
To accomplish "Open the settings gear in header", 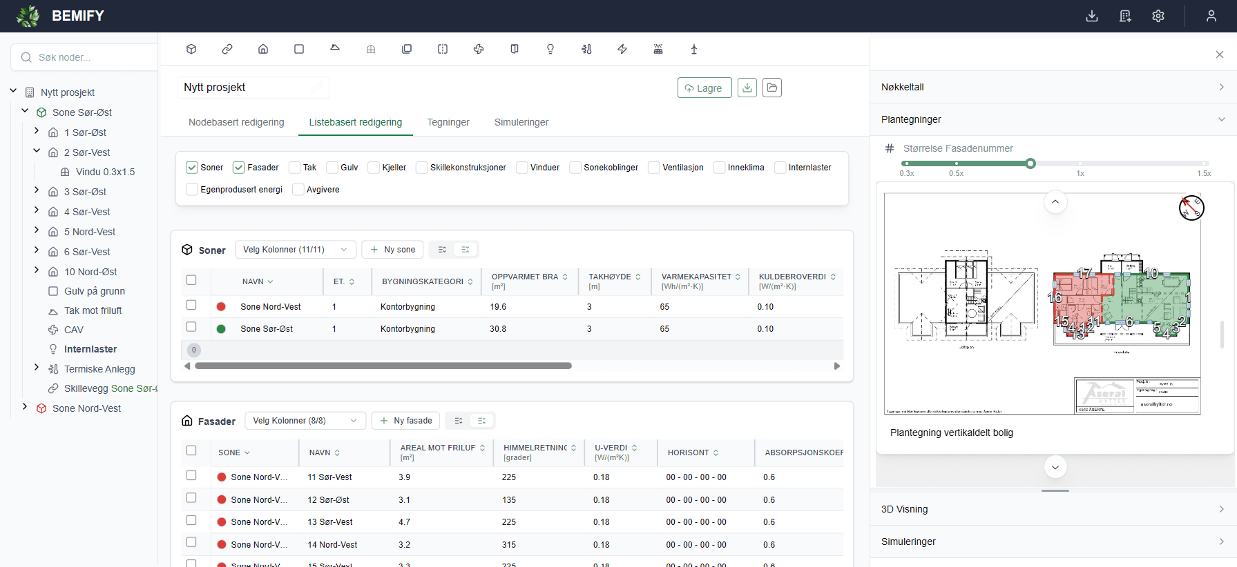I will [x=1158, y=16].
